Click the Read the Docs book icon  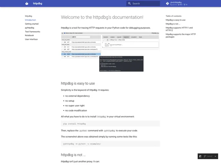point(200,156)
